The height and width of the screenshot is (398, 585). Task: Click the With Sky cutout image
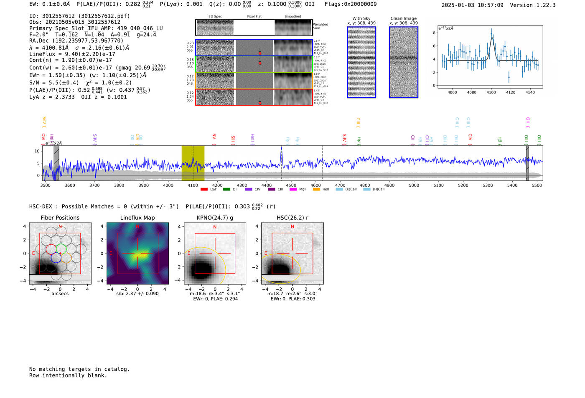(x=361, y=62)
